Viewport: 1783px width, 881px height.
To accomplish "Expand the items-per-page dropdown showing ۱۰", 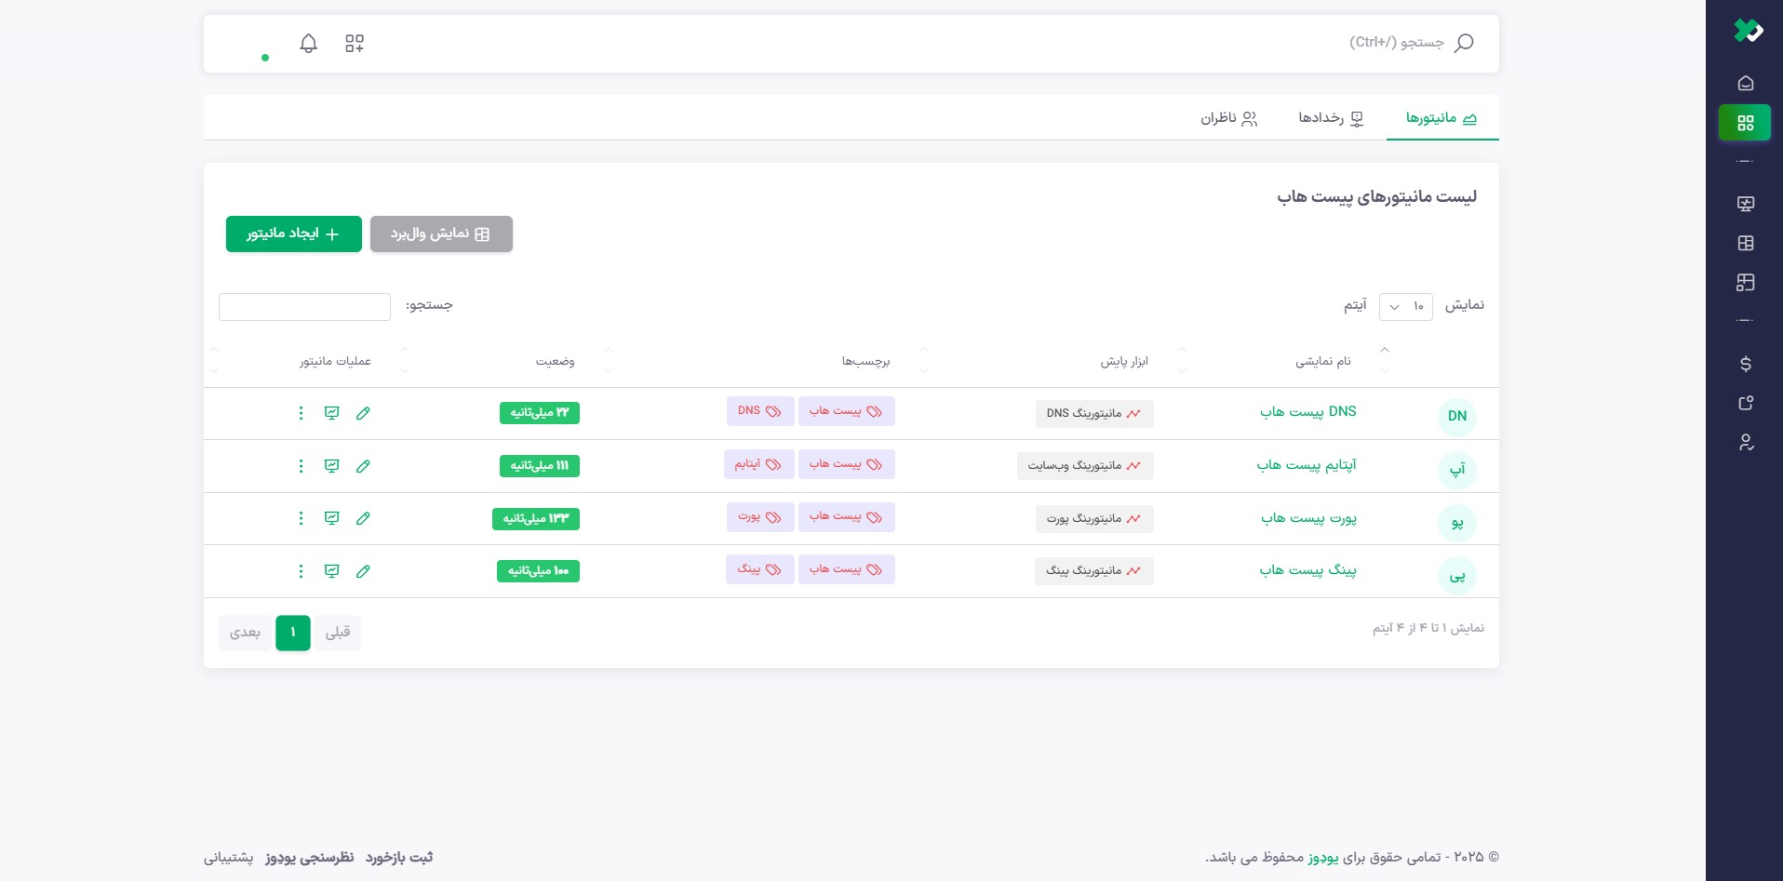I will coord(1405,307).
